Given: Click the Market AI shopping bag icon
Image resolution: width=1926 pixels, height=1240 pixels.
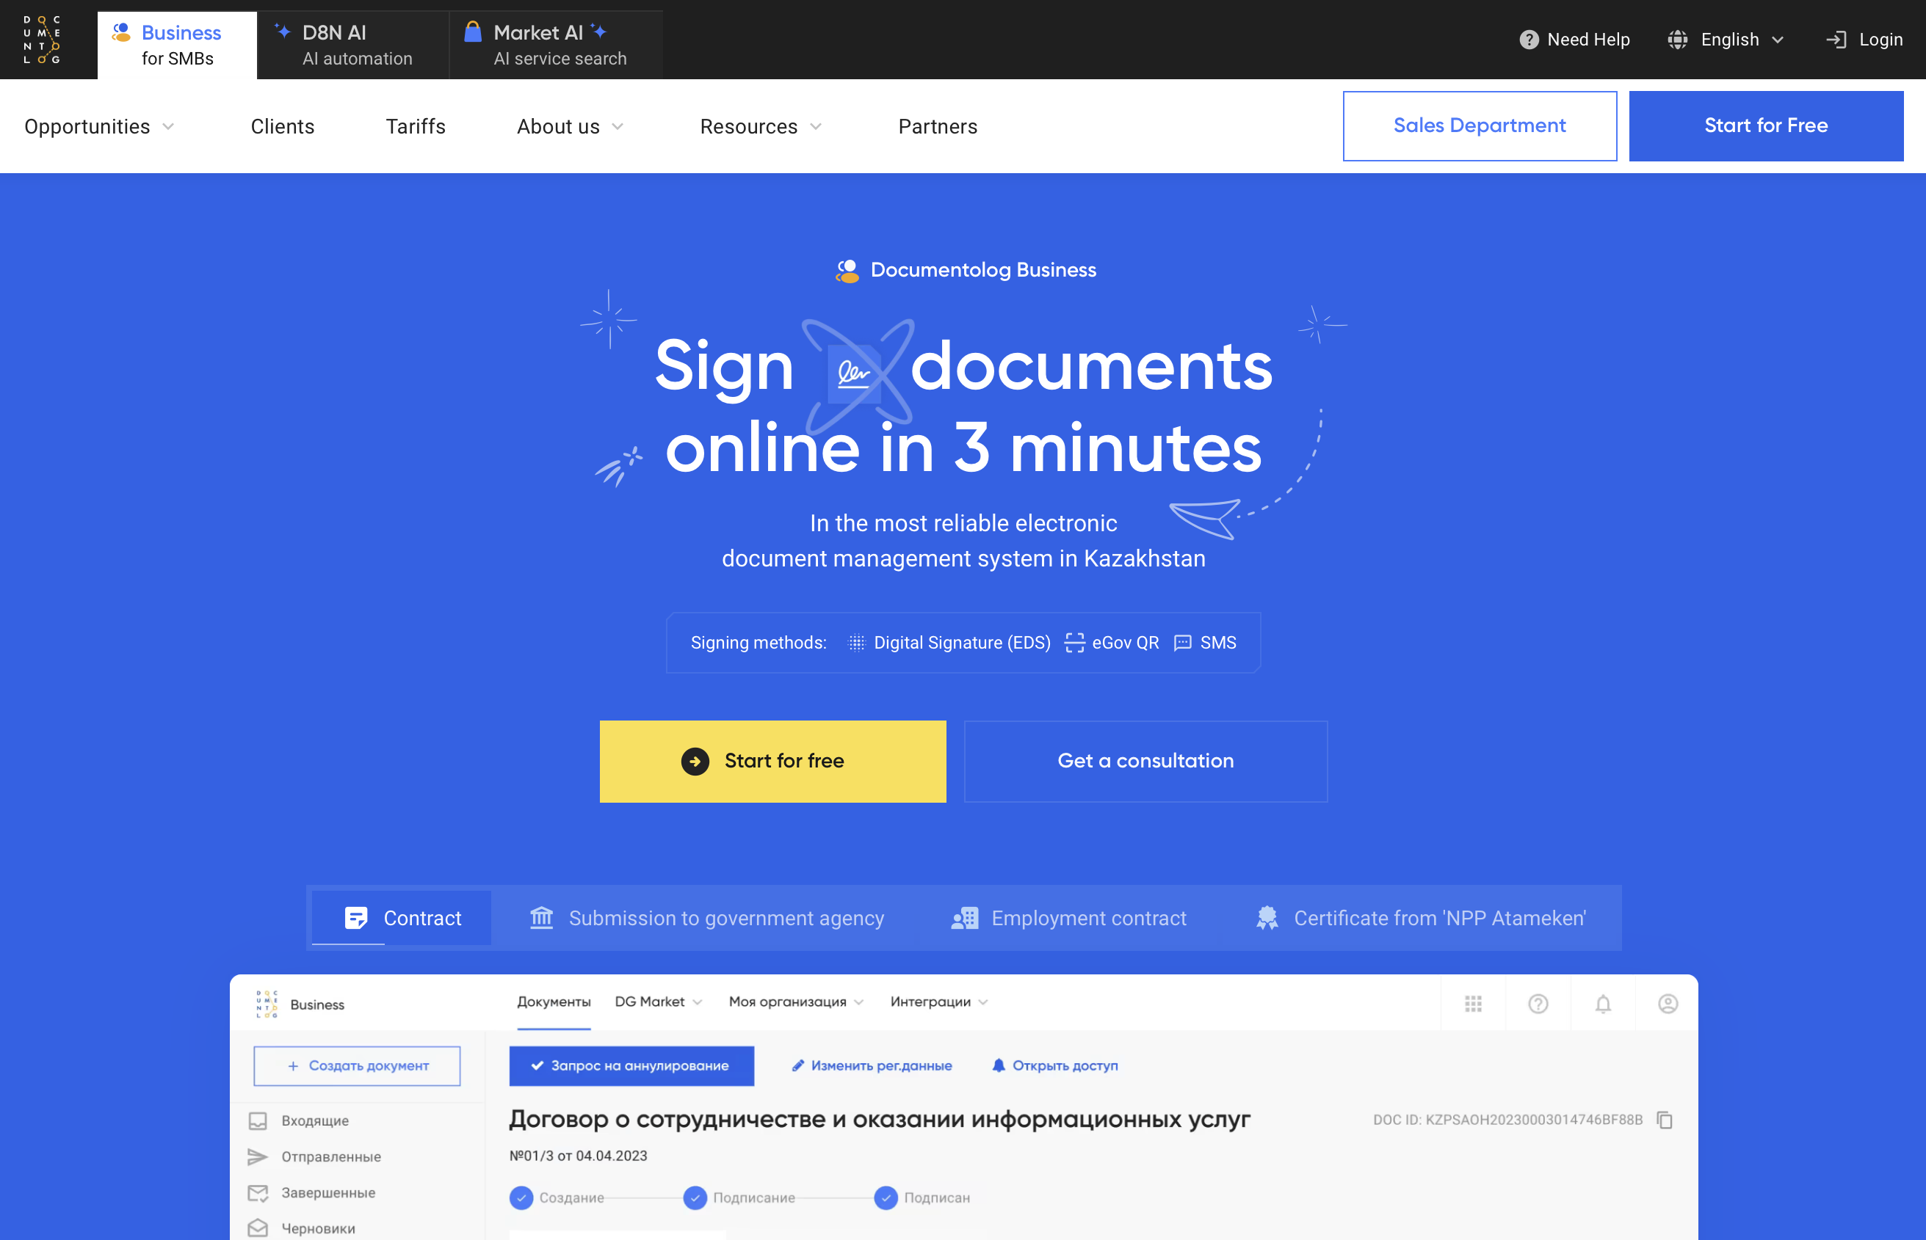Looking at the screenshot, I should coord(473,32).
